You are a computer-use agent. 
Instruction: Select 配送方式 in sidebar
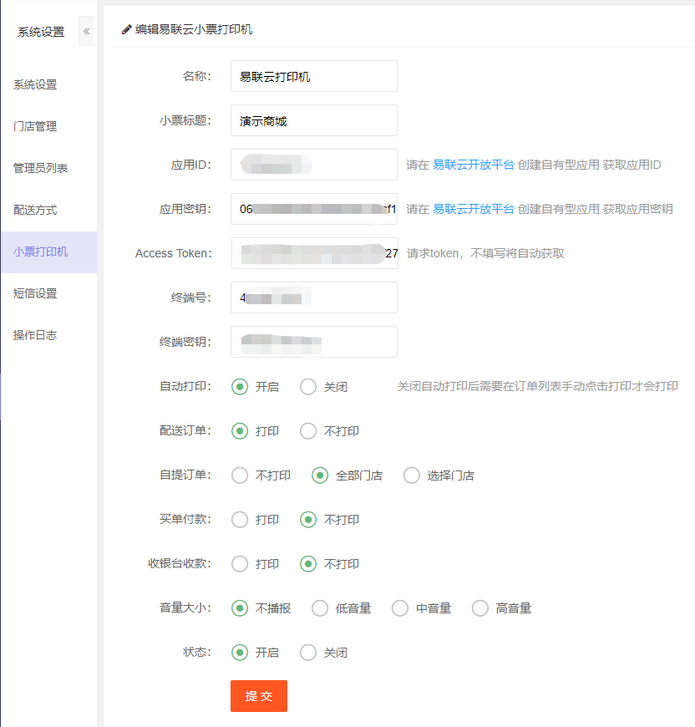click(x=35, y=210)
